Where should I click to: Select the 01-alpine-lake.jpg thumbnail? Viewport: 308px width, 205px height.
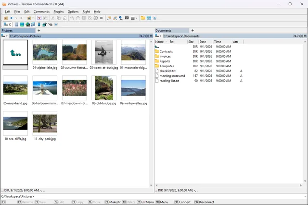coord(45,52)
